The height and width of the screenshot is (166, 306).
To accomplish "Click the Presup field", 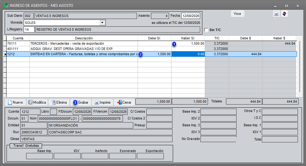I will (159, 125).
